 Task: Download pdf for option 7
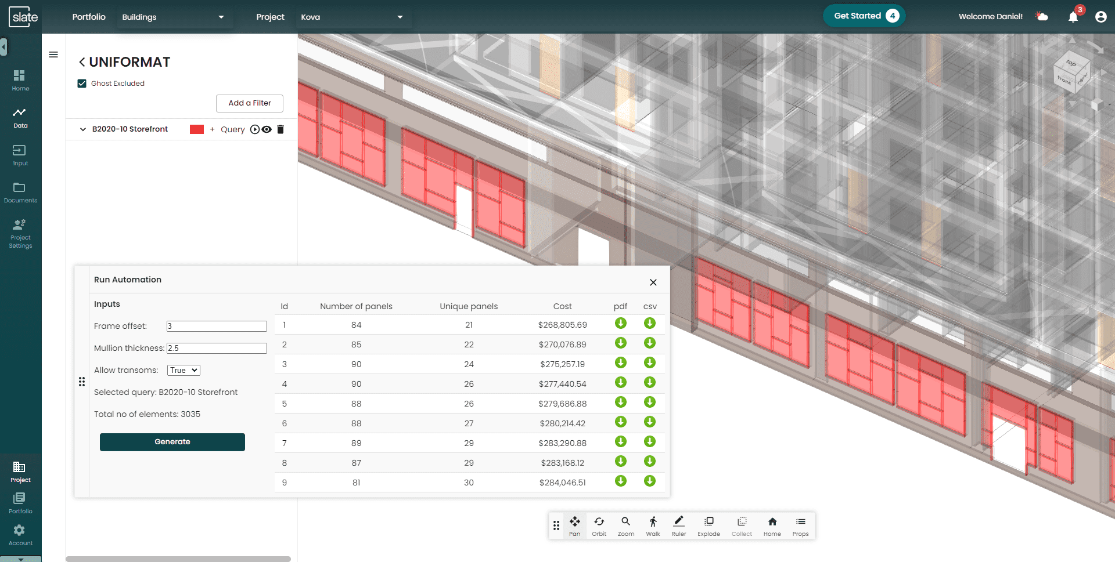tap(621, 442)
